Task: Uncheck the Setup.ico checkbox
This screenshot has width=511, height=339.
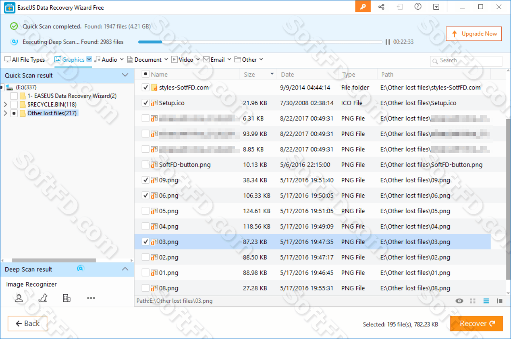Action: click(145, 103)
